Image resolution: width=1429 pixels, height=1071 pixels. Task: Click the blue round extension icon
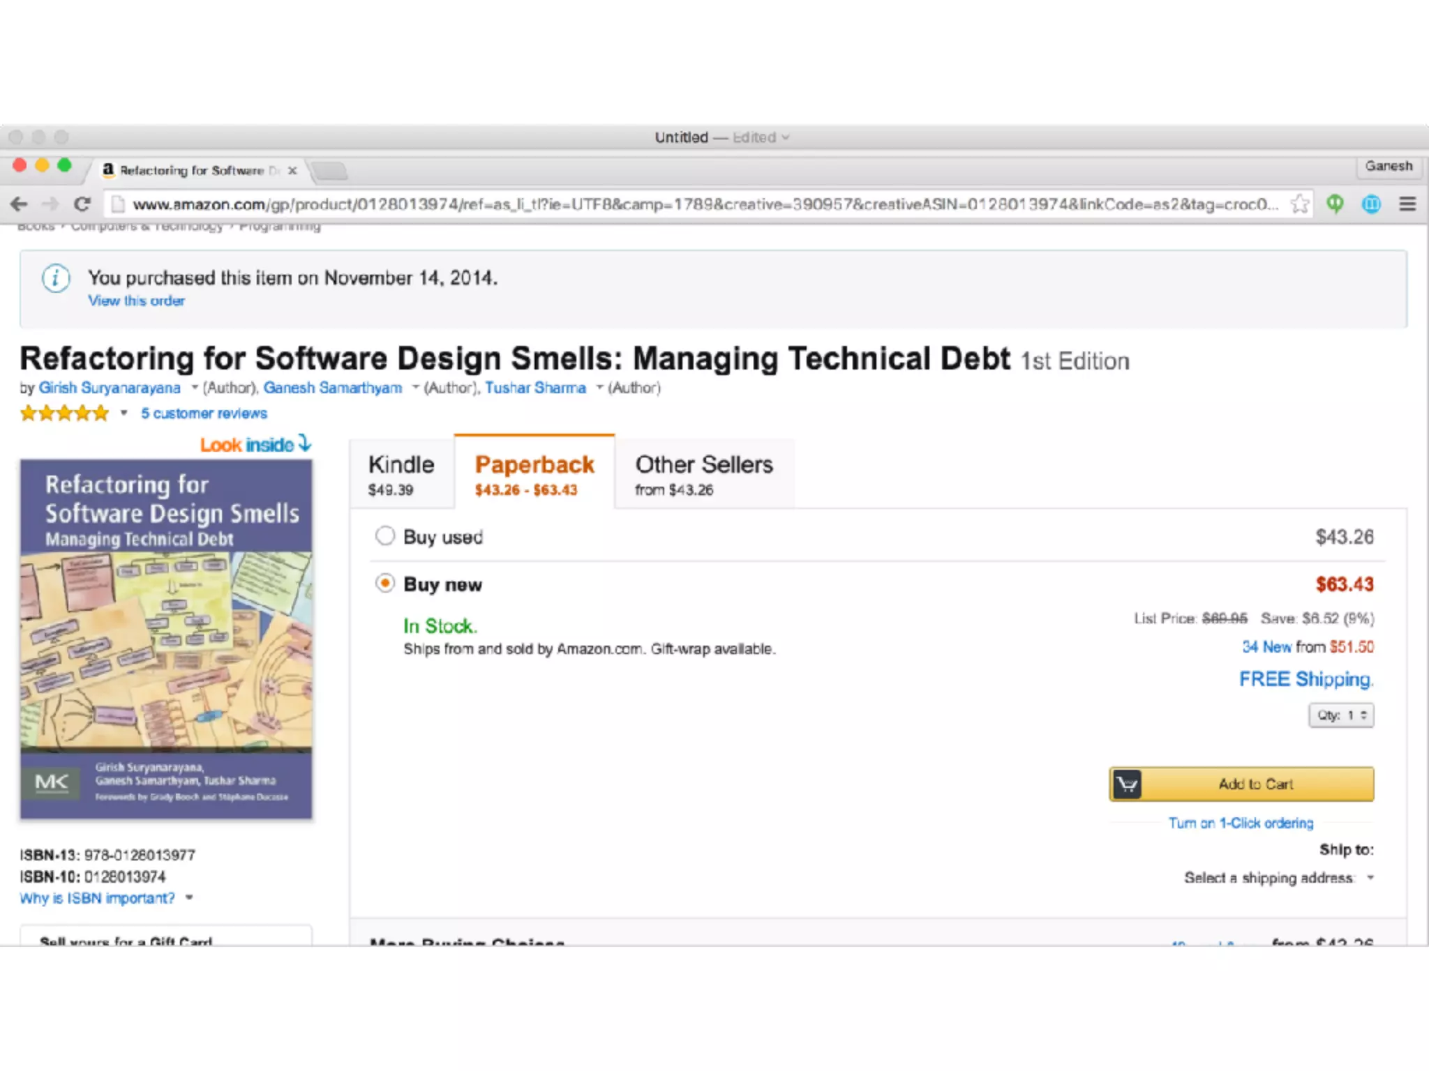(x=1371, y=204)
